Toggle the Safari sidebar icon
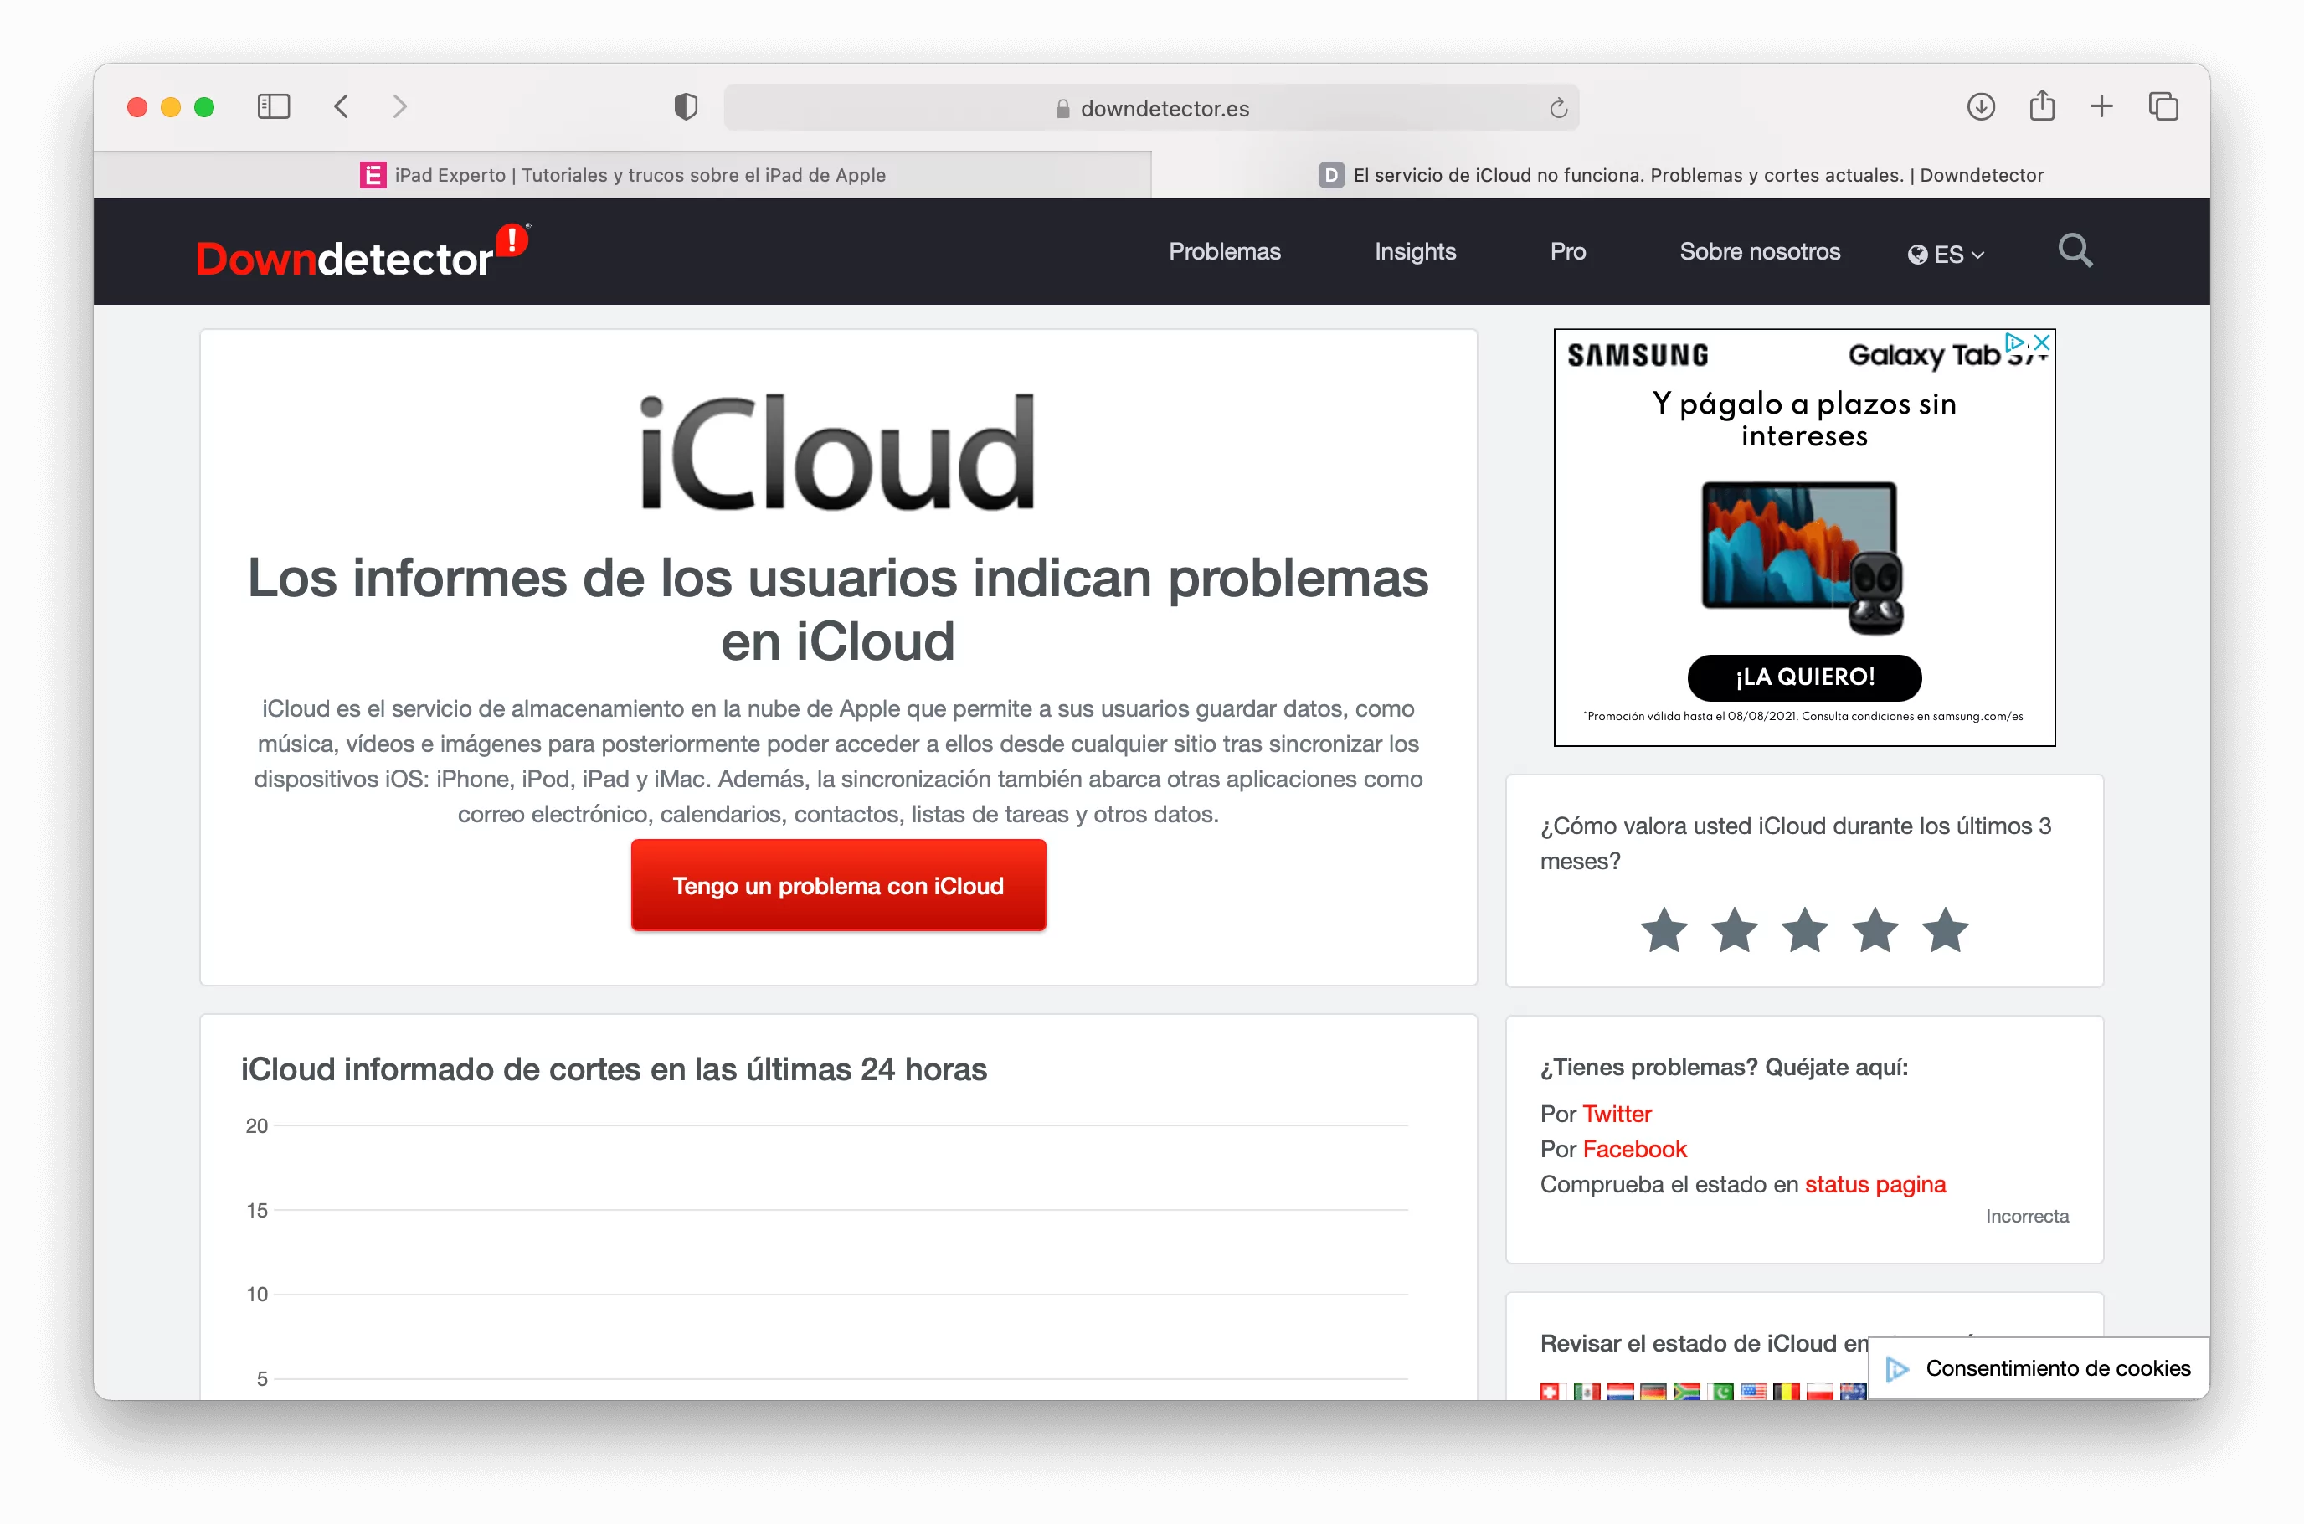 (x=273, y=107)
